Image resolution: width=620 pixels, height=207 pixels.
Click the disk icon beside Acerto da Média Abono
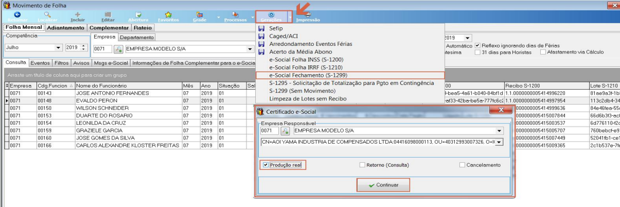click(261, 52)
